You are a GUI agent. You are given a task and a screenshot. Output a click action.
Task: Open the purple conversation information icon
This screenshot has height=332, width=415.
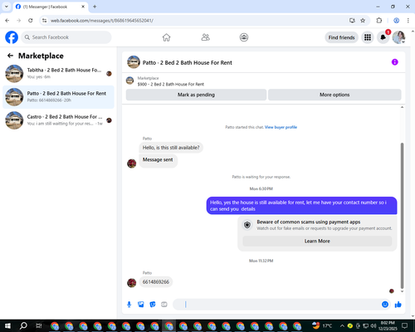[x=394, y=62]
